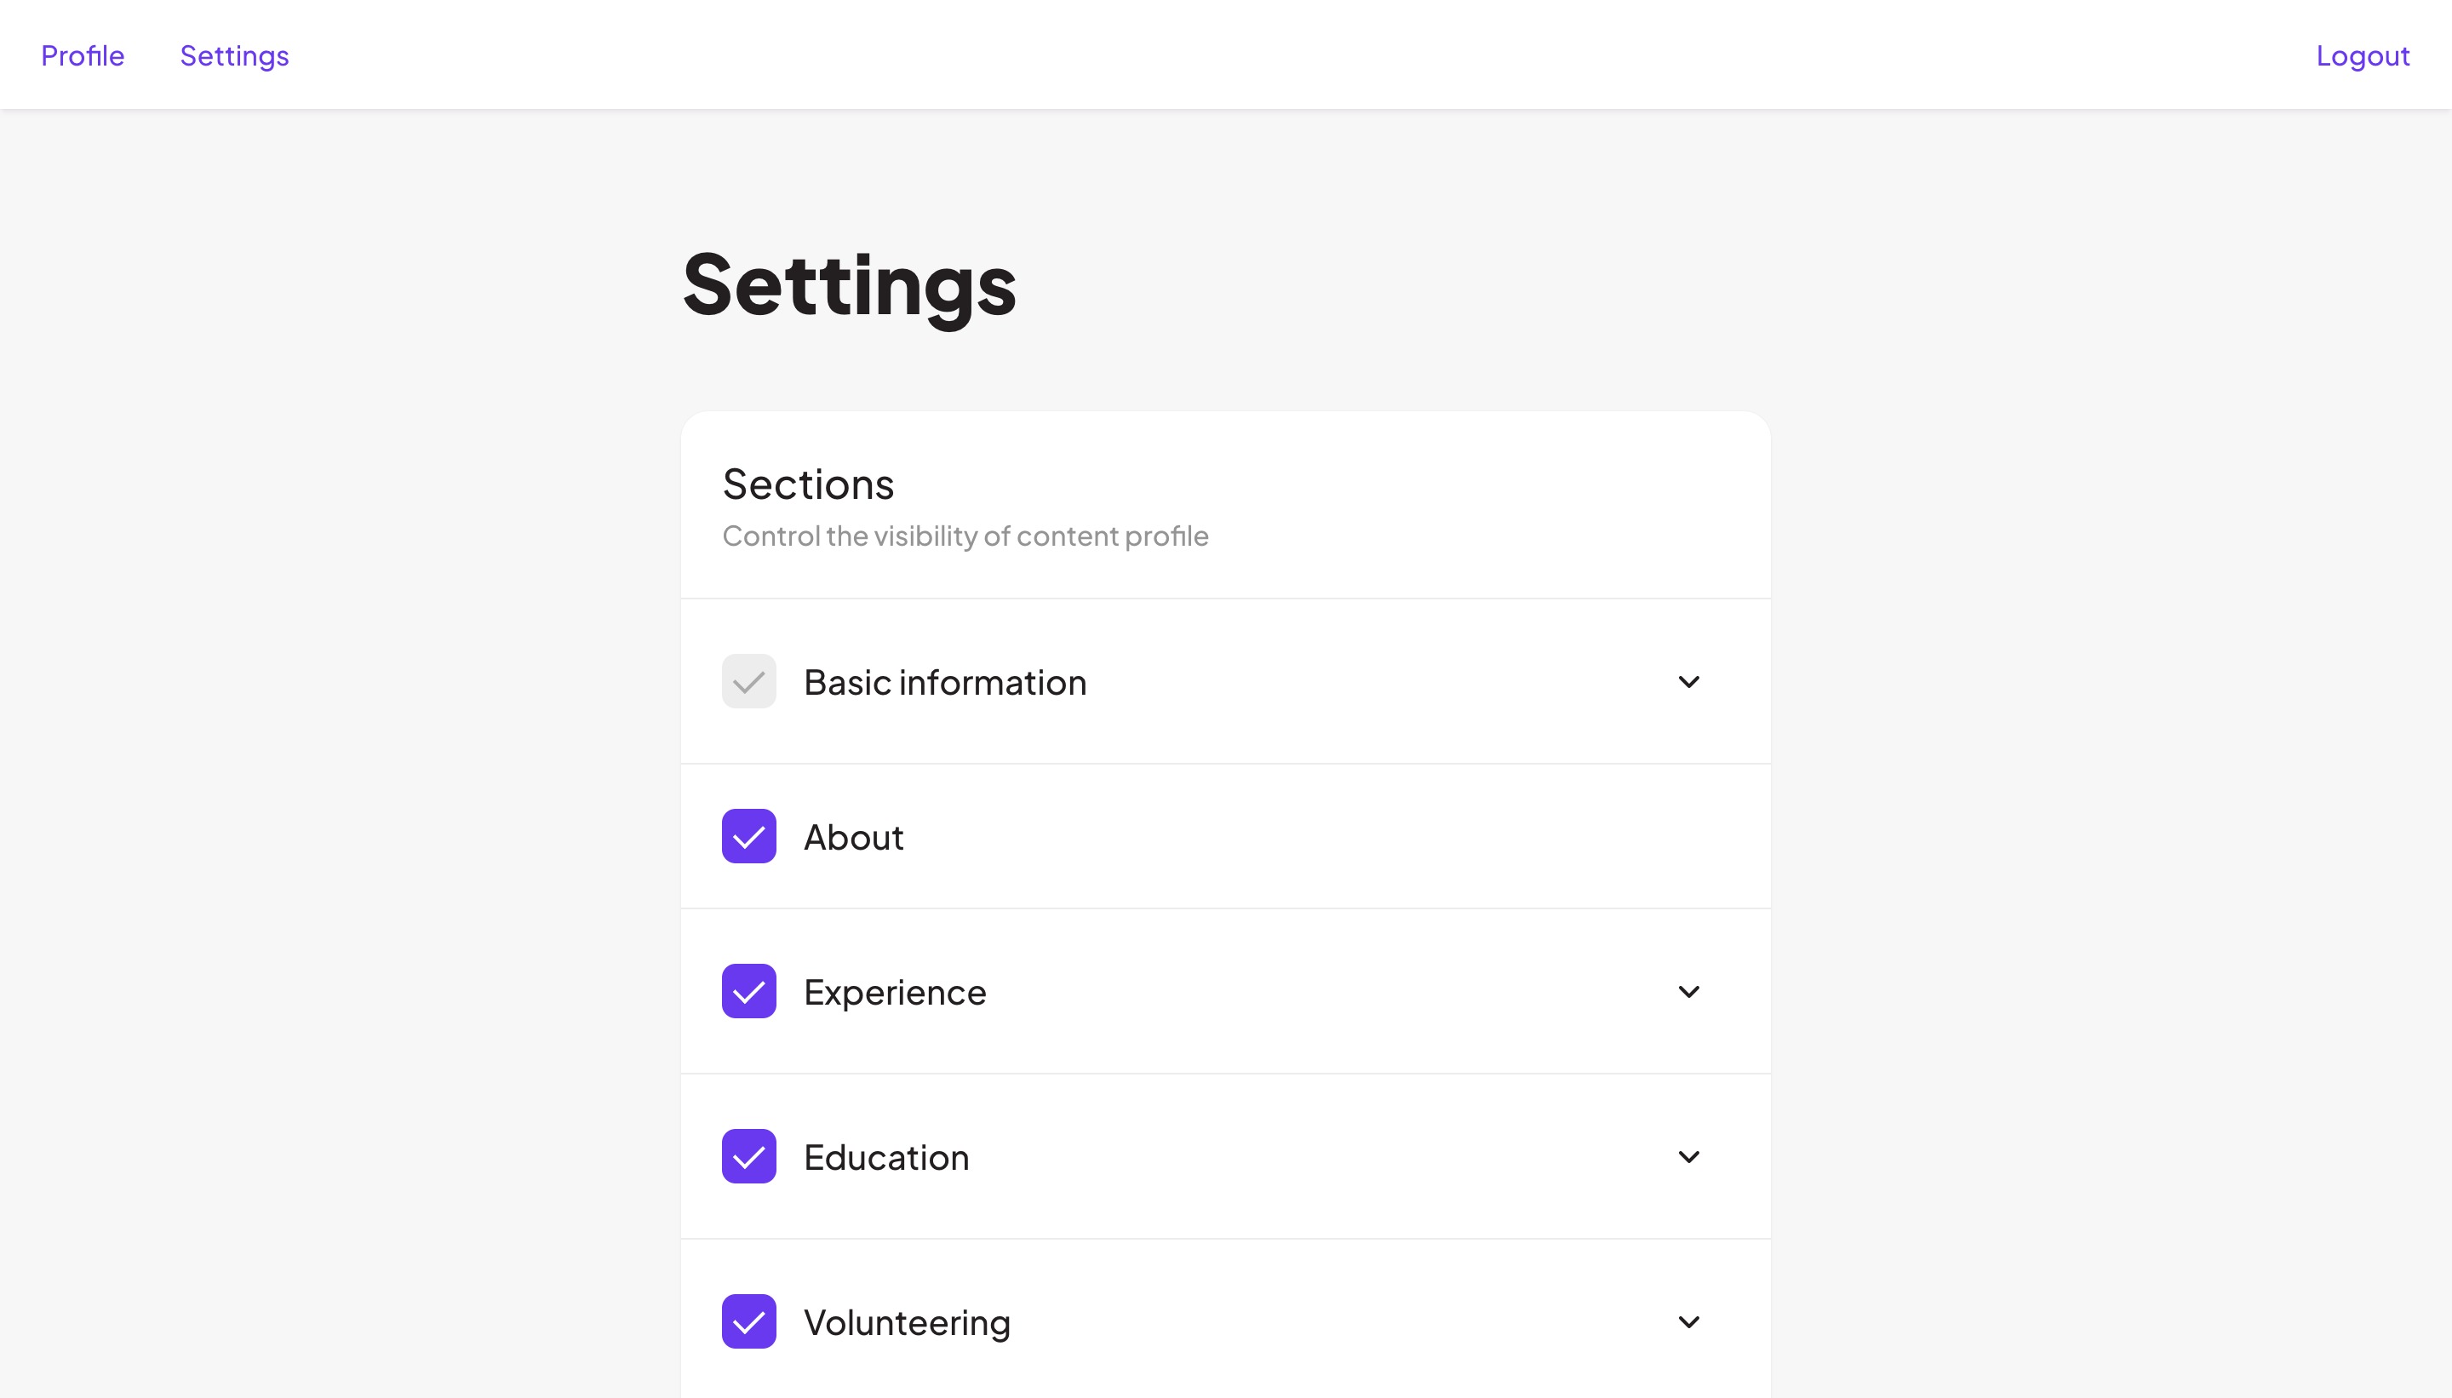The width and height of the screenshot is (2452, 1398).
Task: Click the Volunteering row text
Action: (908, 1321)
